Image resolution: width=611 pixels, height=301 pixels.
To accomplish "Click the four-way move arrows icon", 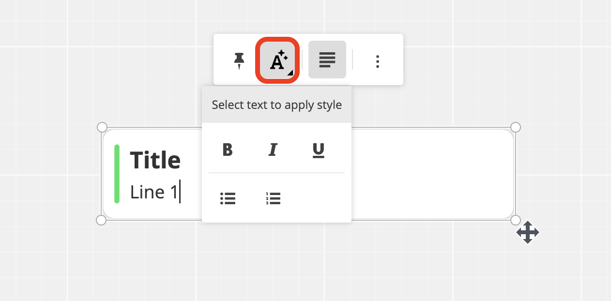I will (528, 233).
